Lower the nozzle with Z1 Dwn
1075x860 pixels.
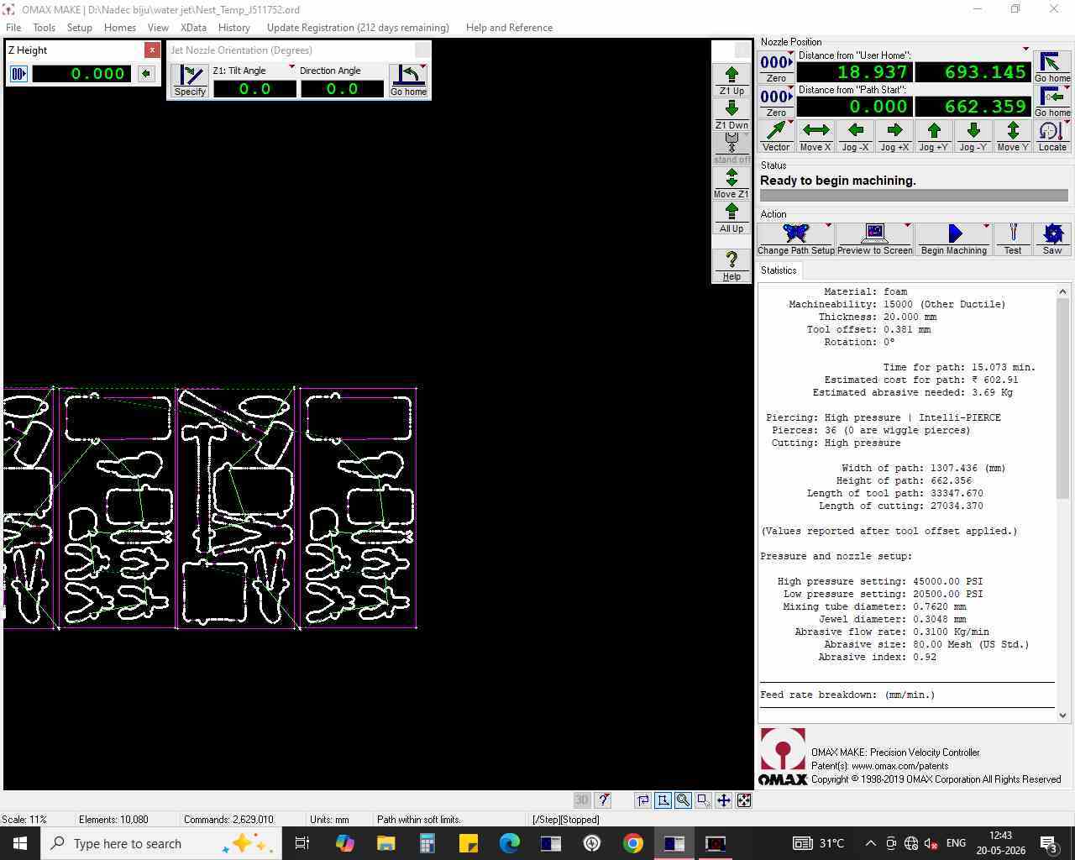click(x=732, y=114)
